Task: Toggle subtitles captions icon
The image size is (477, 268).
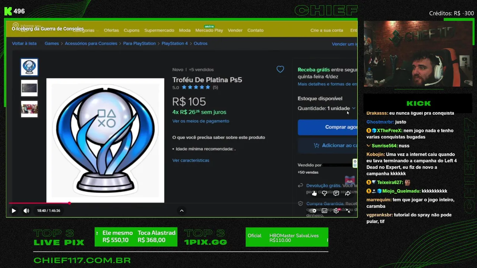Action: [x=325, y=211]
